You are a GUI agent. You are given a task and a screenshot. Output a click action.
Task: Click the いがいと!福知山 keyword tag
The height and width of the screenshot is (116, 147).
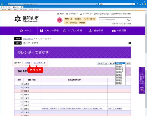click(x=71, y=23)
